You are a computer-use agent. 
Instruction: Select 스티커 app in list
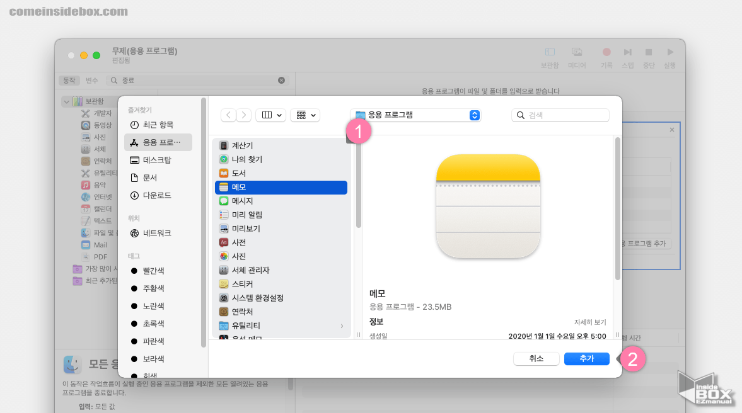pos(281,284)
